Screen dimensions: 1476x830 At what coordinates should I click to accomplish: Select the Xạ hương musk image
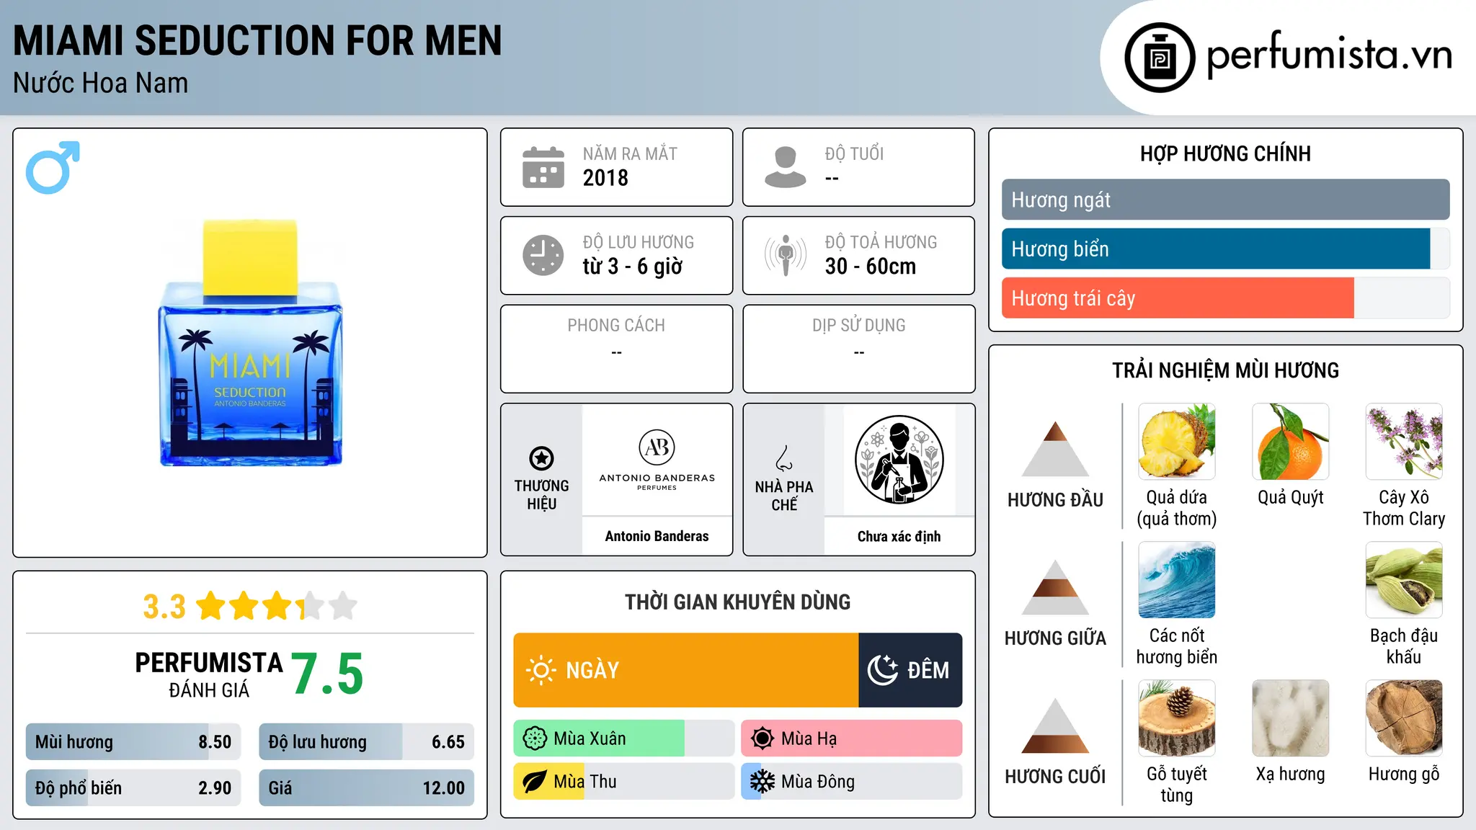1291,718
